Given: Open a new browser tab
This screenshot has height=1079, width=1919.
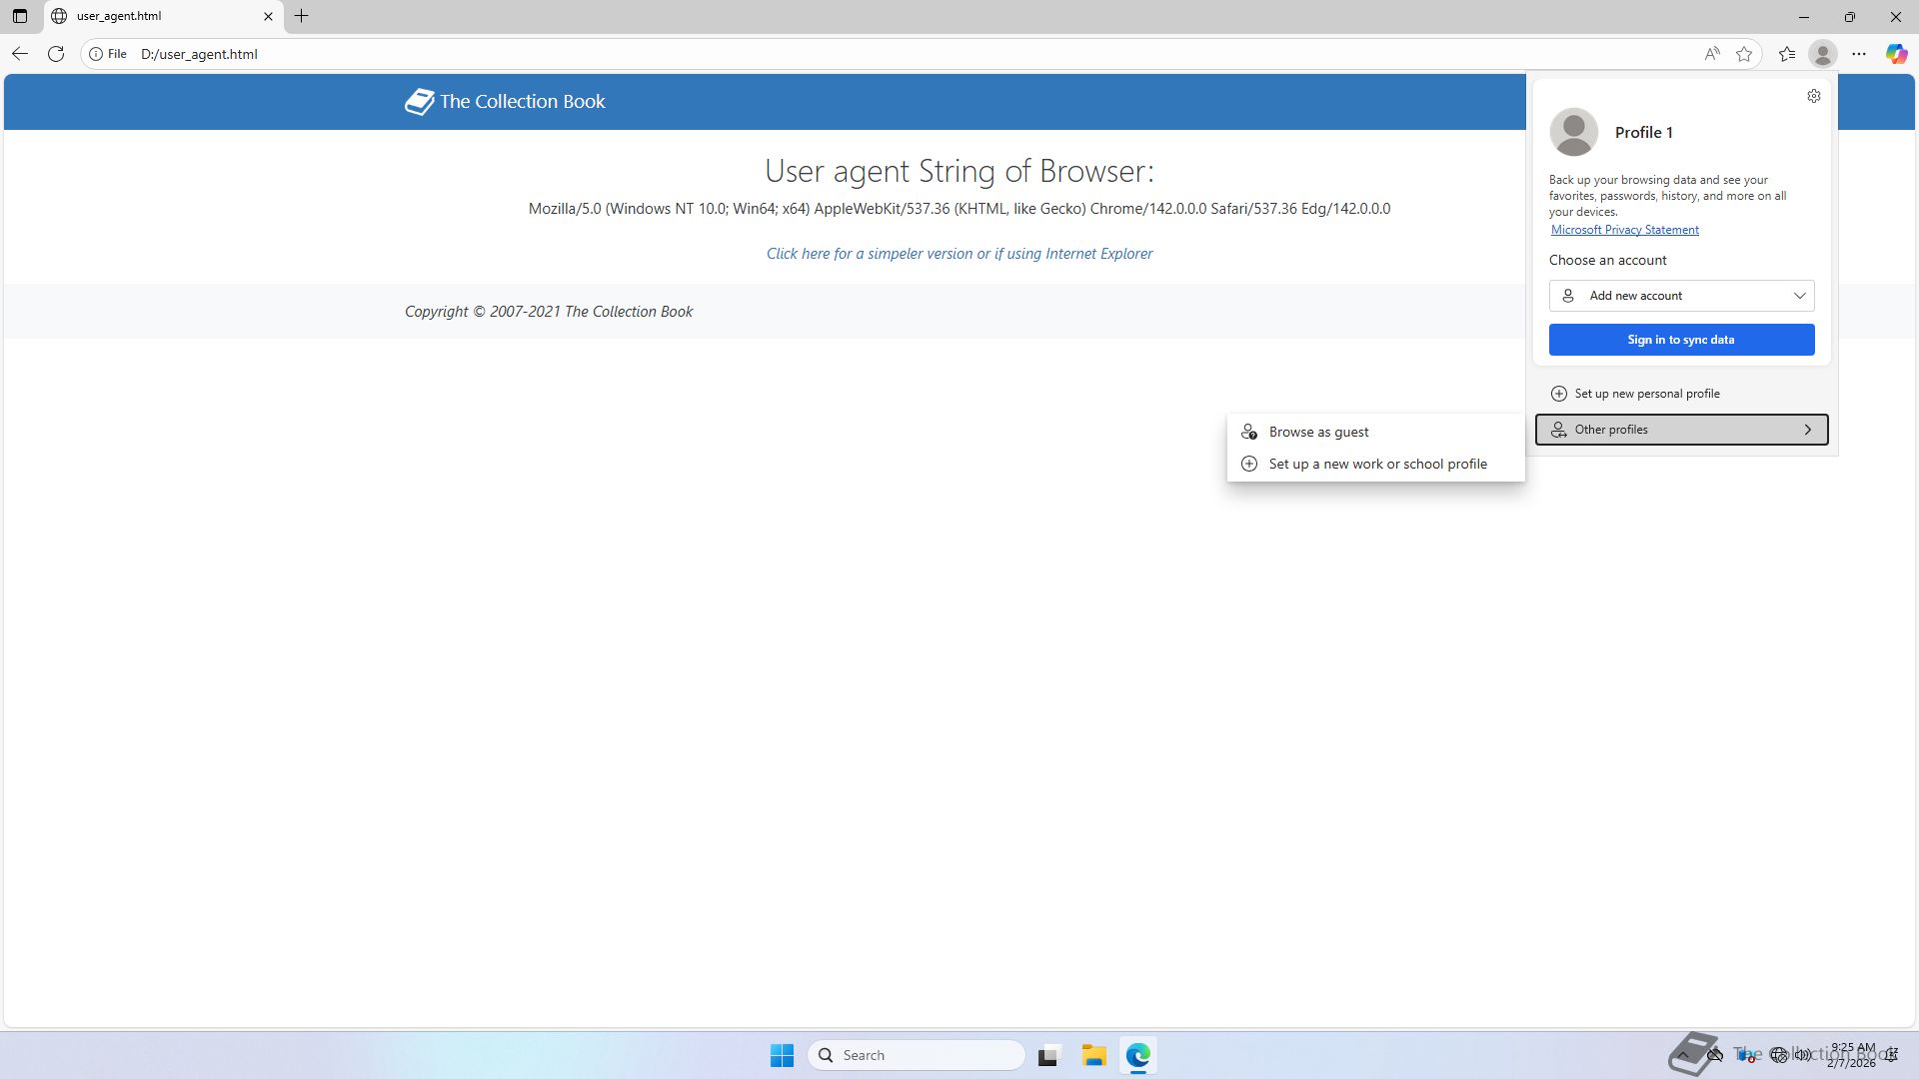Looking at the screenshot, I should coord(301,16).
